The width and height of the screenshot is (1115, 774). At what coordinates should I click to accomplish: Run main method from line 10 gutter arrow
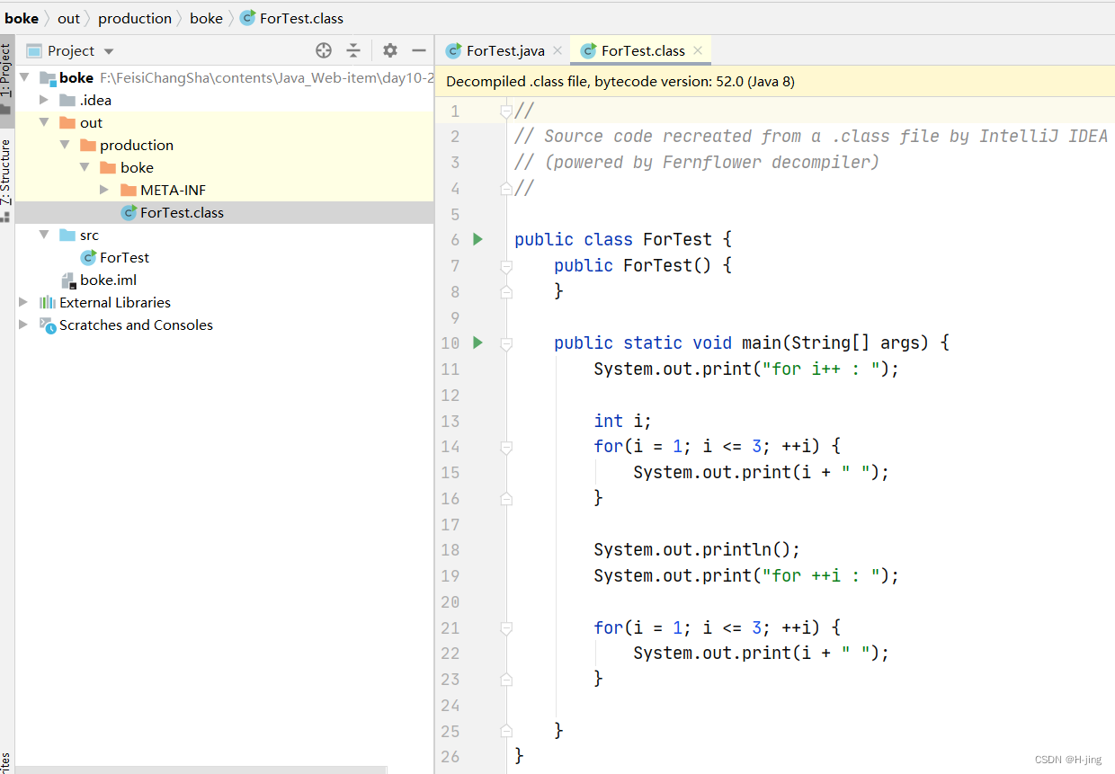pos(478,343)
